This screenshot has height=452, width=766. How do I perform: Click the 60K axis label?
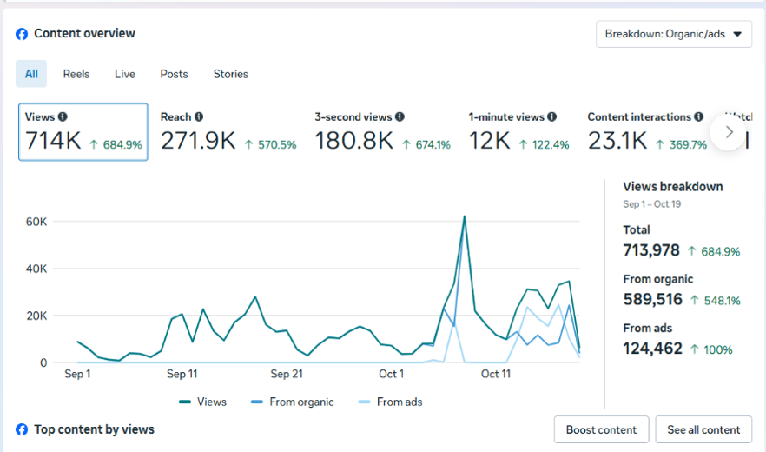tap(36, 222)
